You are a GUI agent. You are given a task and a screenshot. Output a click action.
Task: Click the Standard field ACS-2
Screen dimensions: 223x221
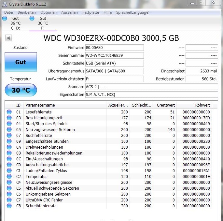[152, 87]
